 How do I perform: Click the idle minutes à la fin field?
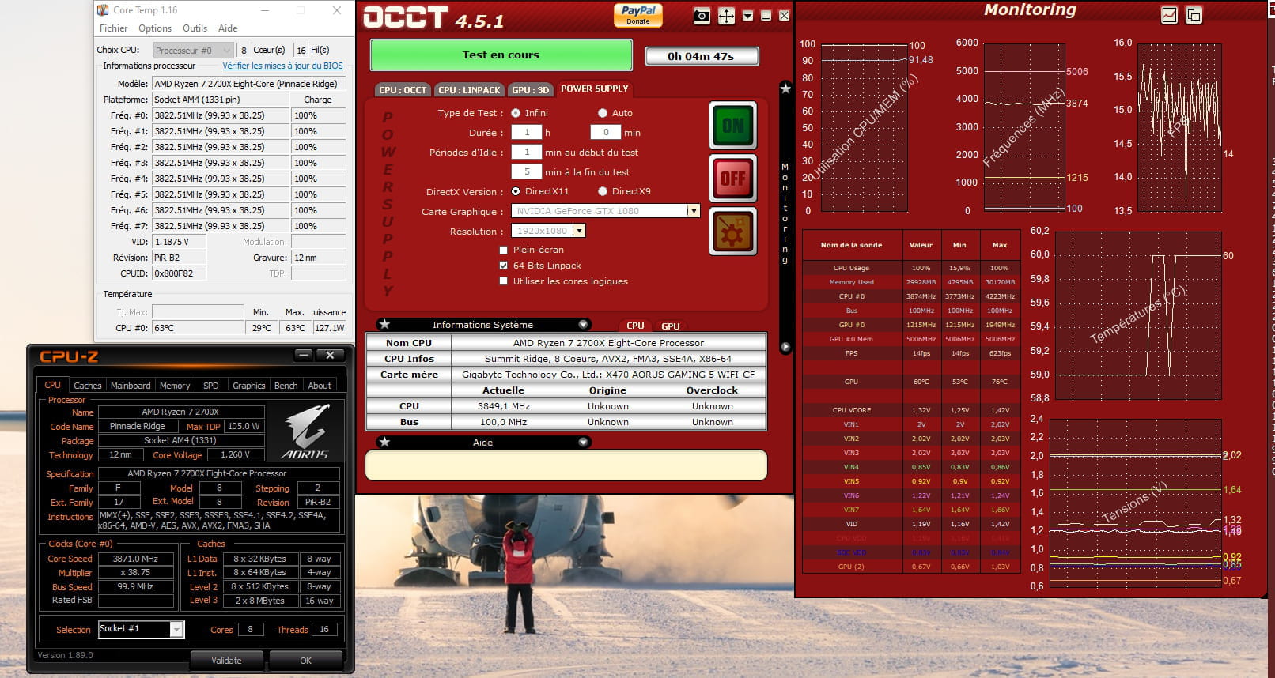(x=527, y=171)
